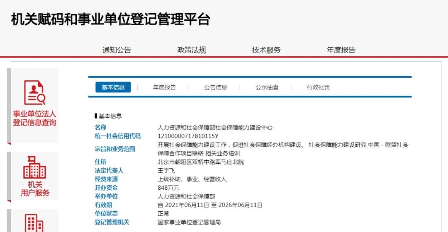Click the 事业单位法人登记信息查询 label
This screenshot has height=232, width=448.
point(34,118)
